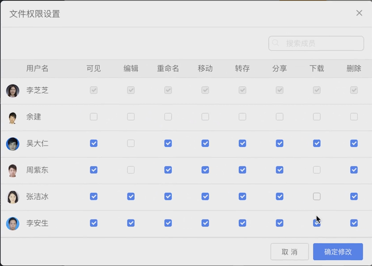This screenshot has width=372, height=266.
Task: Uncheck 下载 for 李安生
Action: (x=317, y=223)
